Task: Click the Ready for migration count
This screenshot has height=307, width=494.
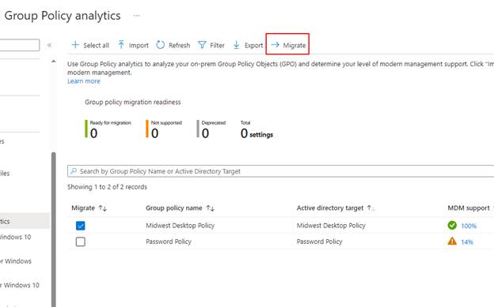Action: tap(93, 133)
